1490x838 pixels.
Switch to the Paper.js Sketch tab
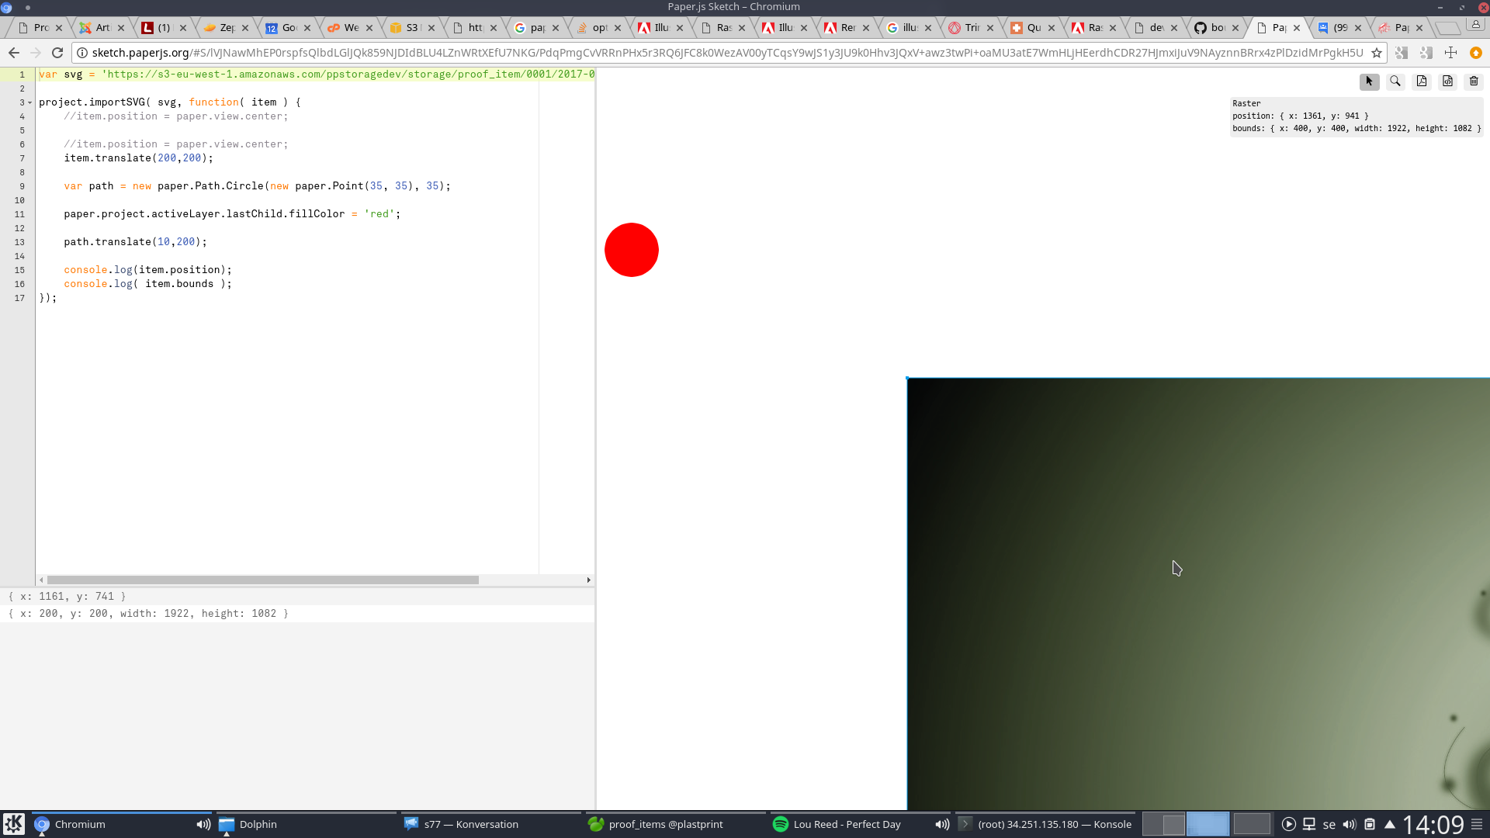click(x=1273, y=27)
